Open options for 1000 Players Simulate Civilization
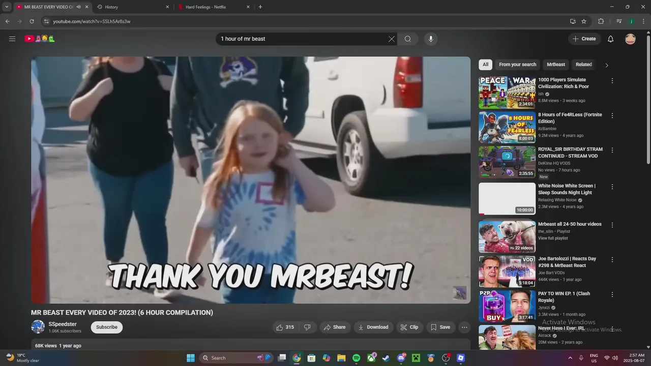 point(612,81)
